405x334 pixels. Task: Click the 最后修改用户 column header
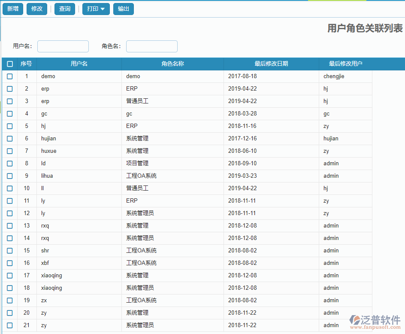tap(345, 64)
